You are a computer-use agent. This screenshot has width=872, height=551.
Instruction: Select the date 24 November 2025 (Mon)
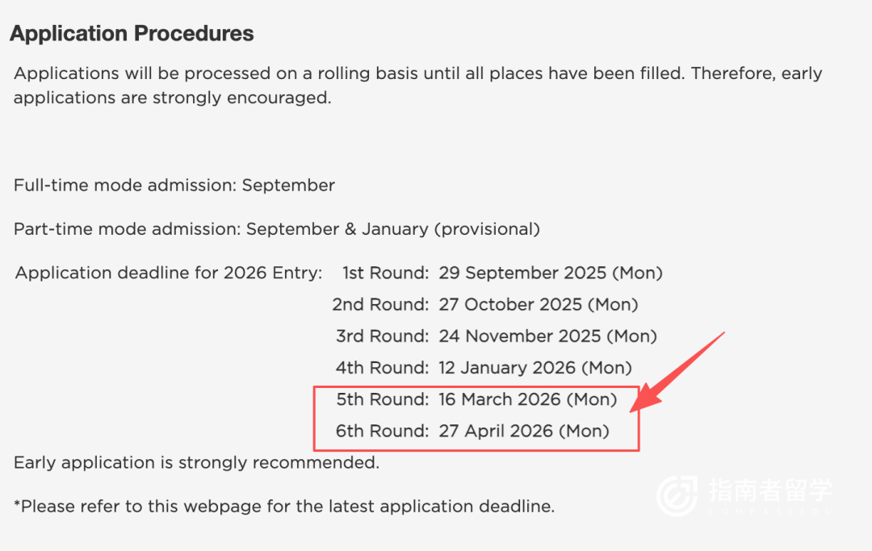click(548, 336)
